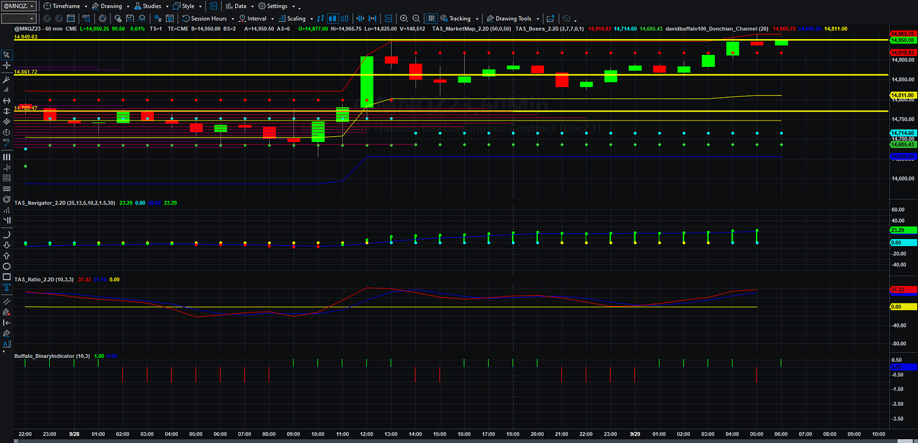Click the zoom out magnifier icon
Image resolution: width=918 pixels, height=443 pixels.
coord(416,18)
